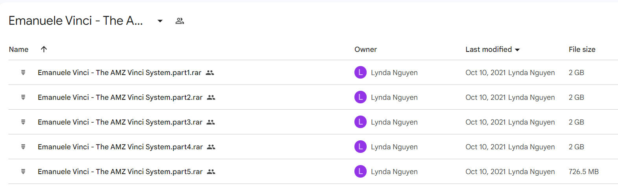Click the purple L avatar in the part1.rar row

pyautogui.click(x=360, y=72)
